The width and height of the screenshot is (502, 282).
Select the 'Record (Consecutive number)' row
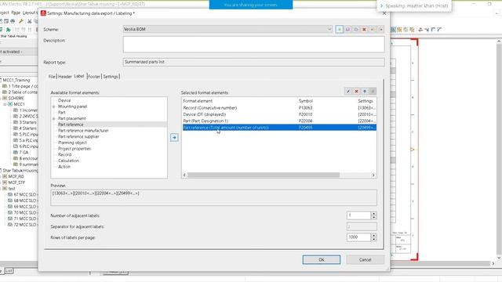279,108
